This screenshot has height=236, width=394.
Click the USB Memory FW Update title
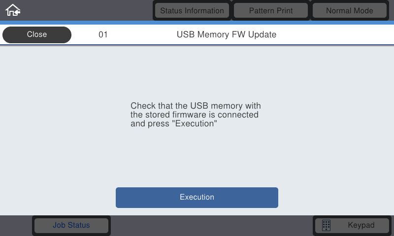pyautogui.click(x=227, y=34)
